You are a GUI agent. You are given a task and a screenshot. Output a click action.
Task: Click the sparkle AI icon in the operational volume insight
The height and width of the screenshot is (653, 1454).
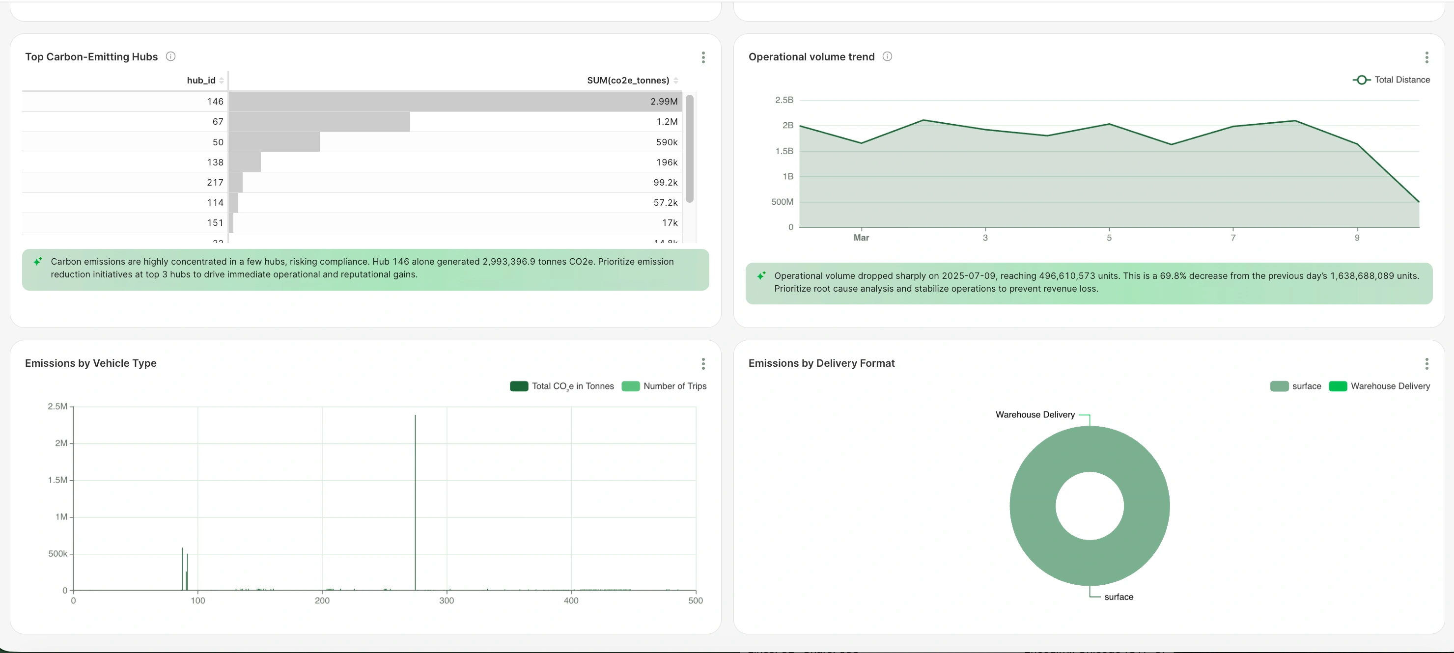click(x=762, y=275)
